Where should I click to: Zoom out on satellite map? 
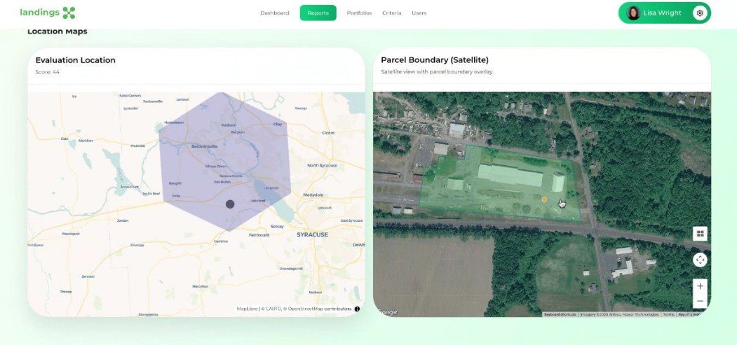click(x=700, y=301)
